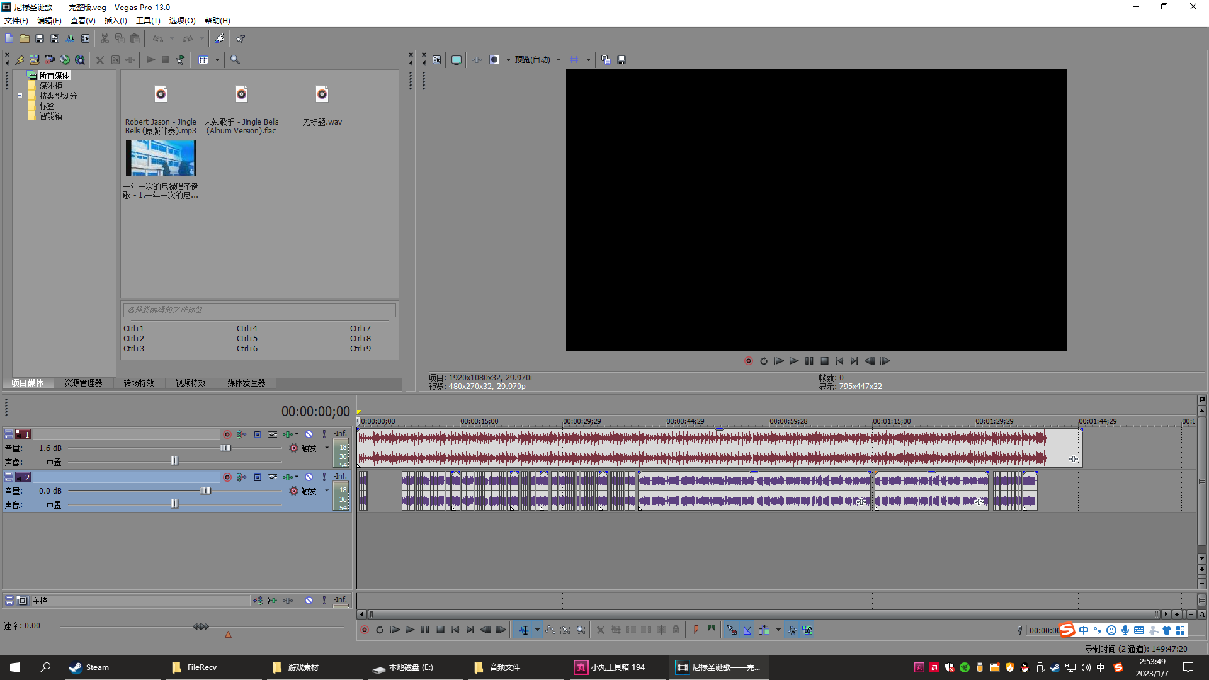The height and width of the screenshot is (680, 1209).
Task: Open the preview overlays grid dropdown arrow
Action: click(x=589, y=60)
